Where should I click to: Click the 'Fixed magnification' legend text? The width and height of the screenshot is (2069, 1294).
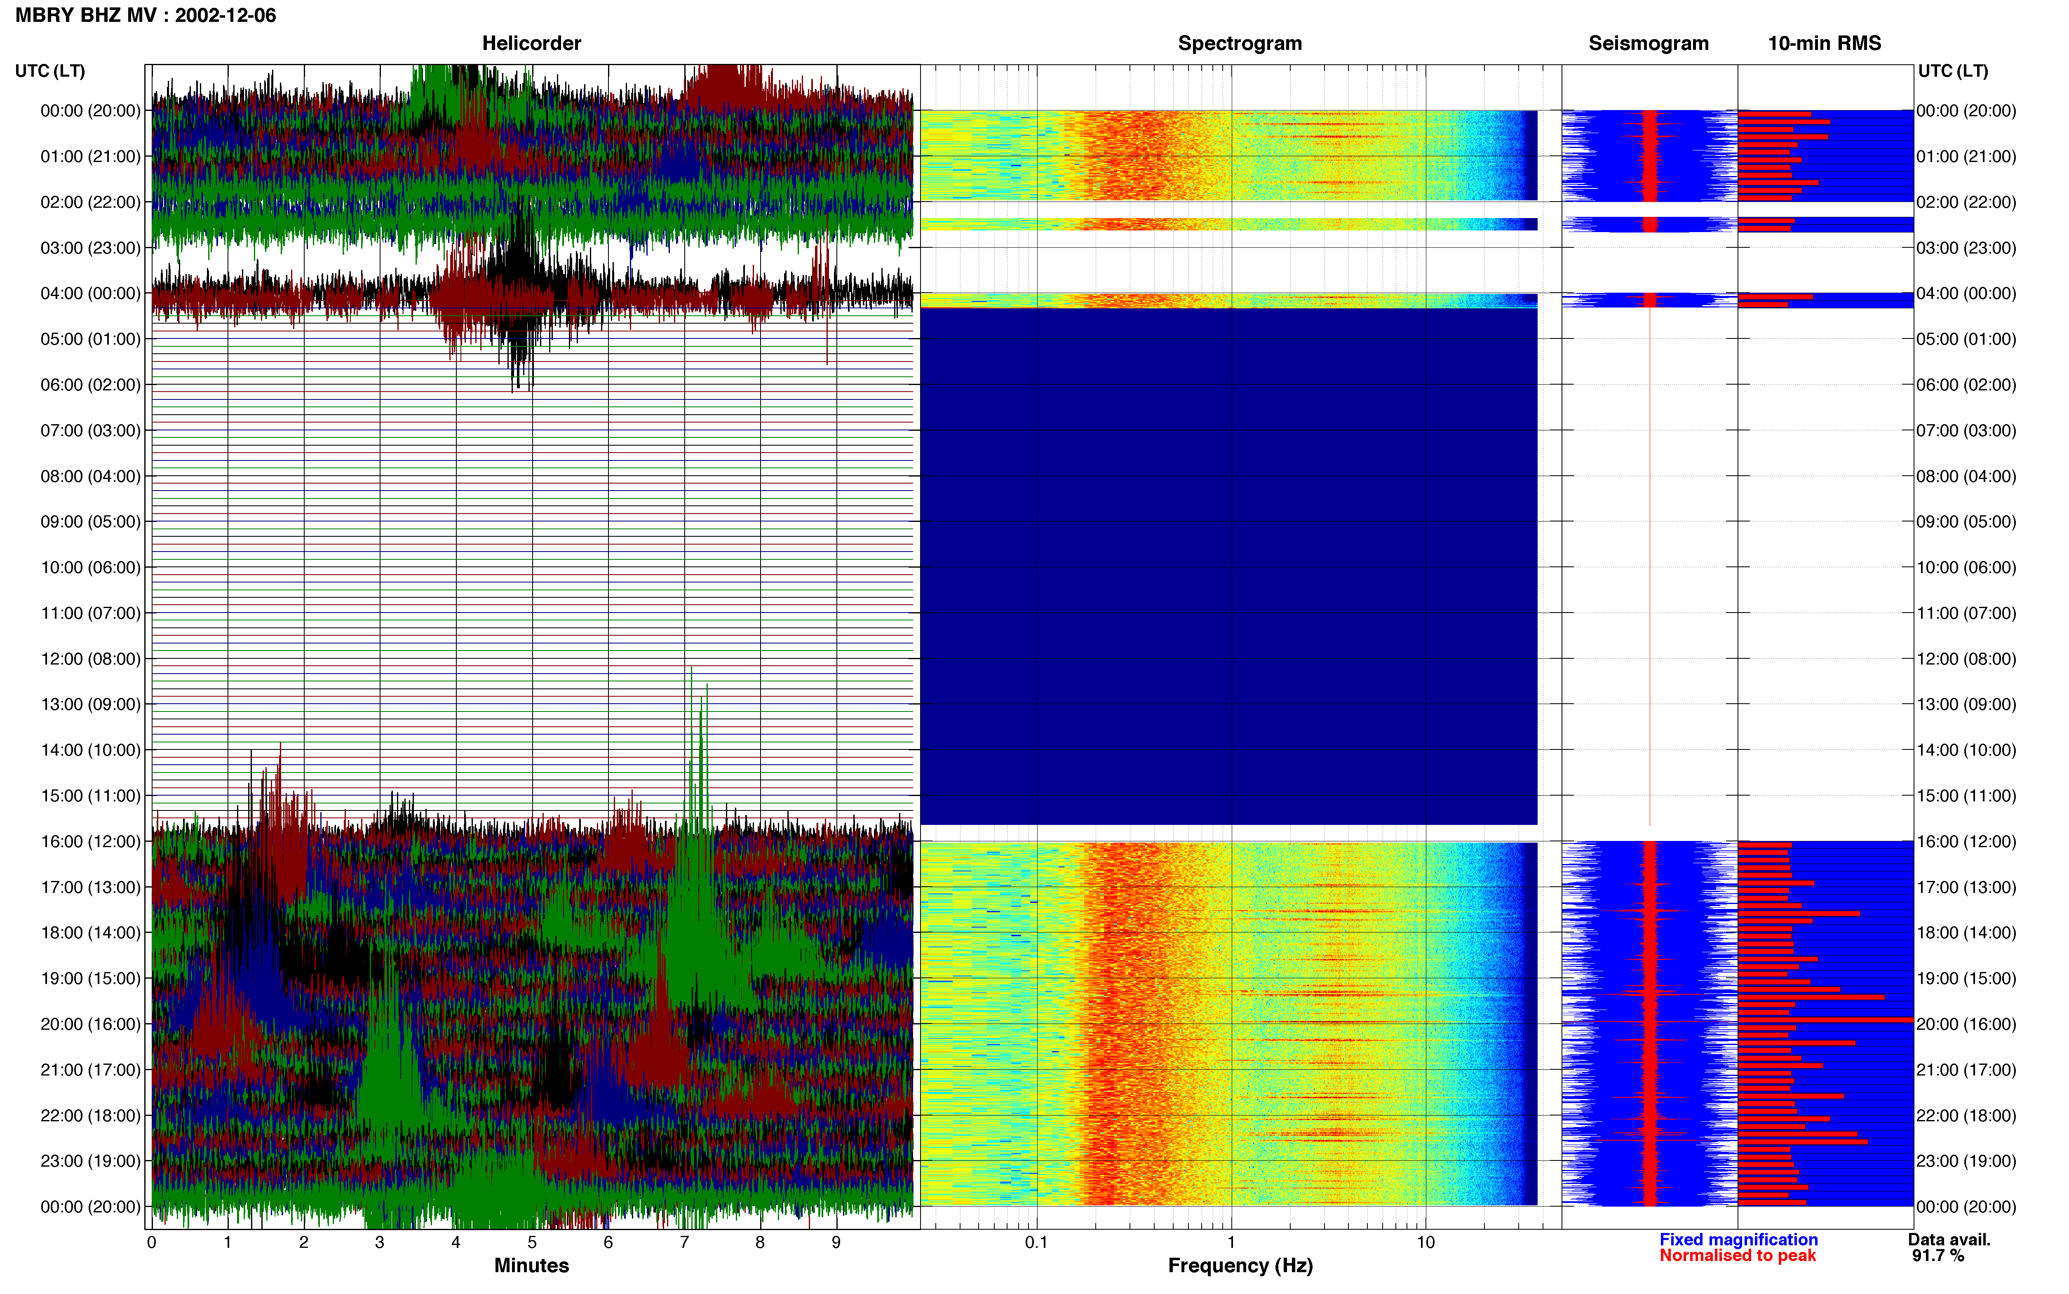(1738, 1239)
